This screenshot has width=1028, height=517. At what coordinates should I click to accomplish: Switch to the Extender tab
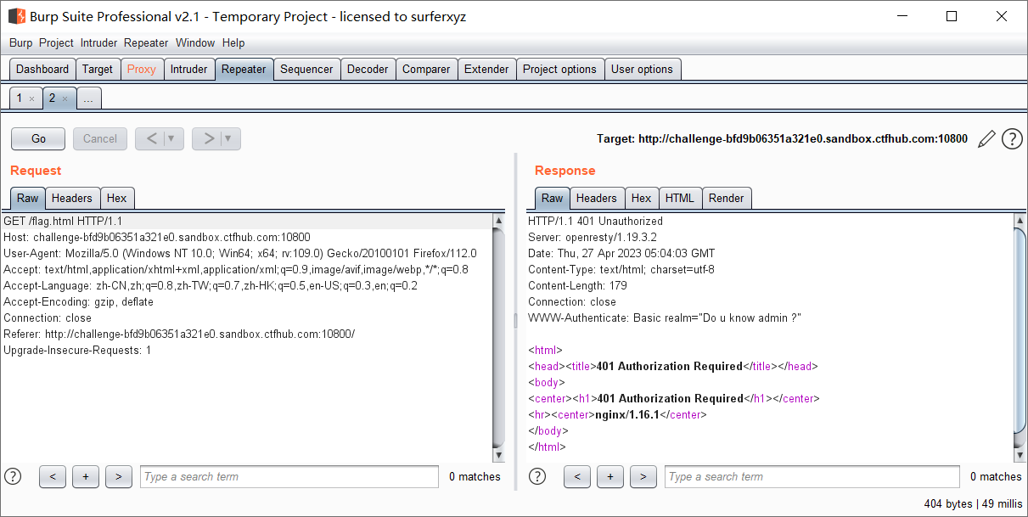pos(486,70)
